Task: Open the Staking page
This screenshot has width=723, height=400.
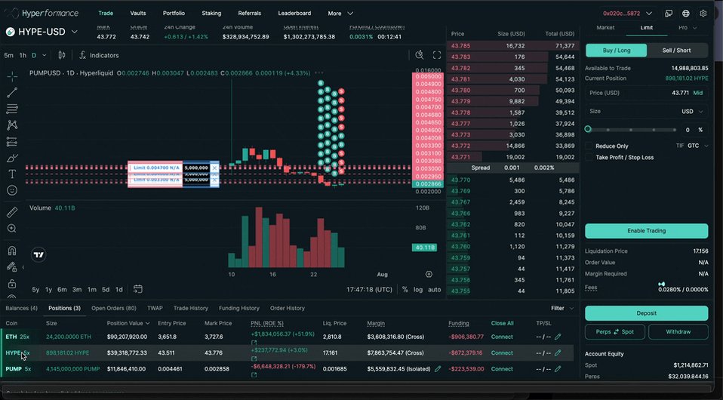Action: [211, 14]
